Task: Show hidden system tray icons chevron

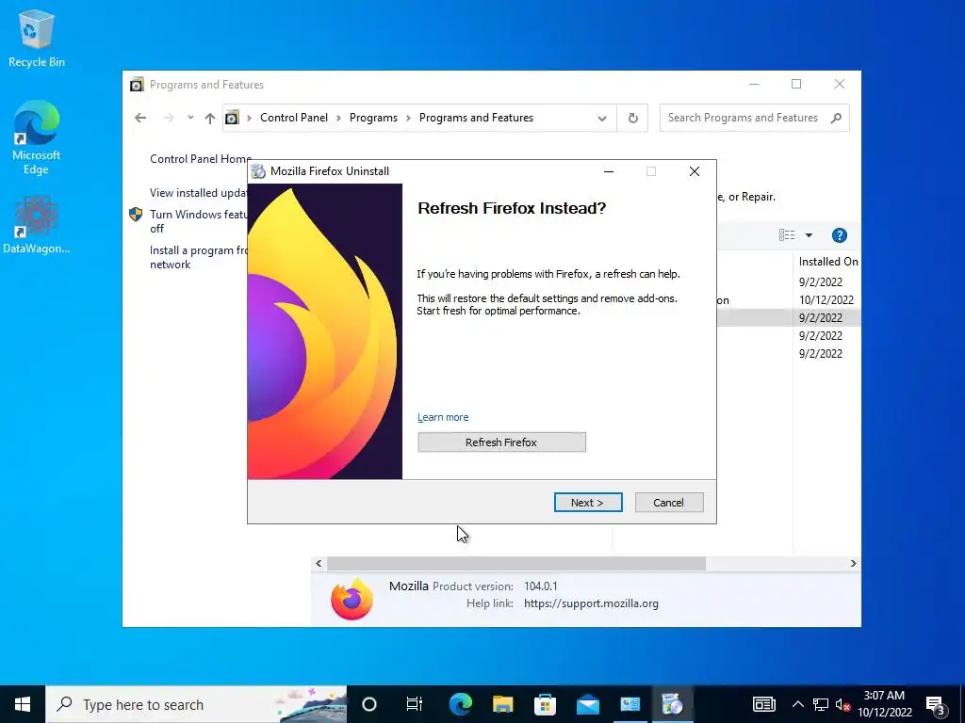Action: (x=797, y=704)
